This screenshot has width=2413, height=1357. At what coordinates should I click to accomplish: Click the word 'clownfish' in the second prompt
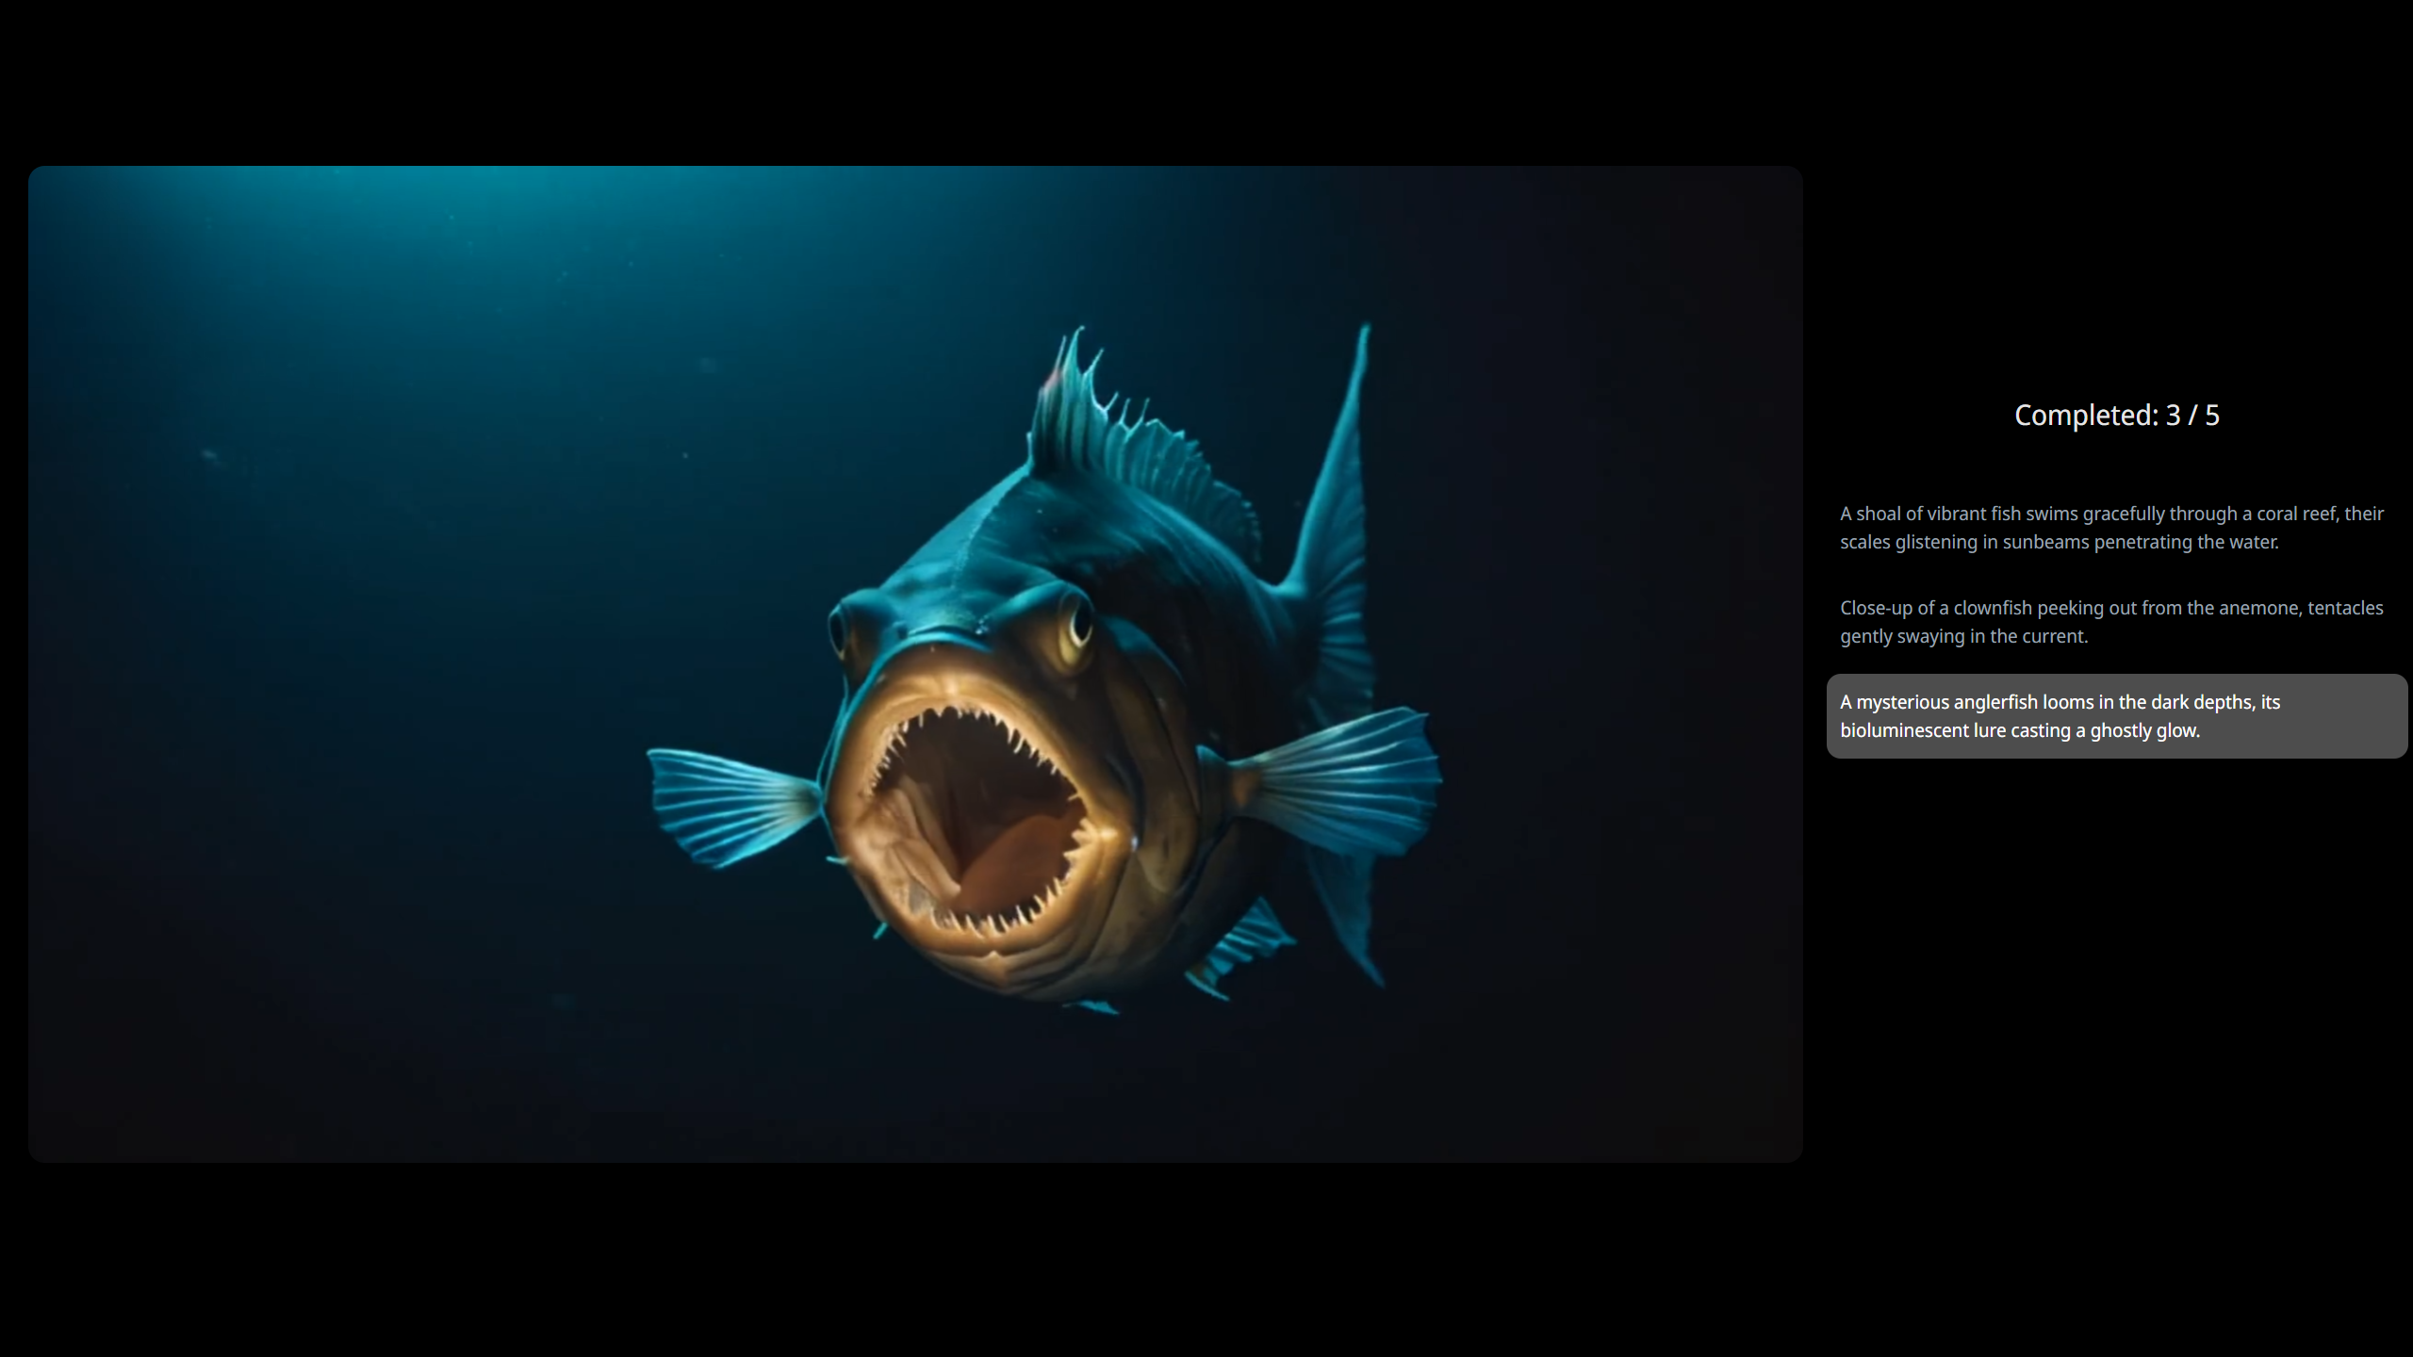click(1994, 608)
